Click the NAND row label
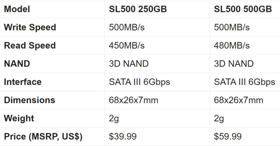Viewport: 280px width, 146px height. point(17,64)
